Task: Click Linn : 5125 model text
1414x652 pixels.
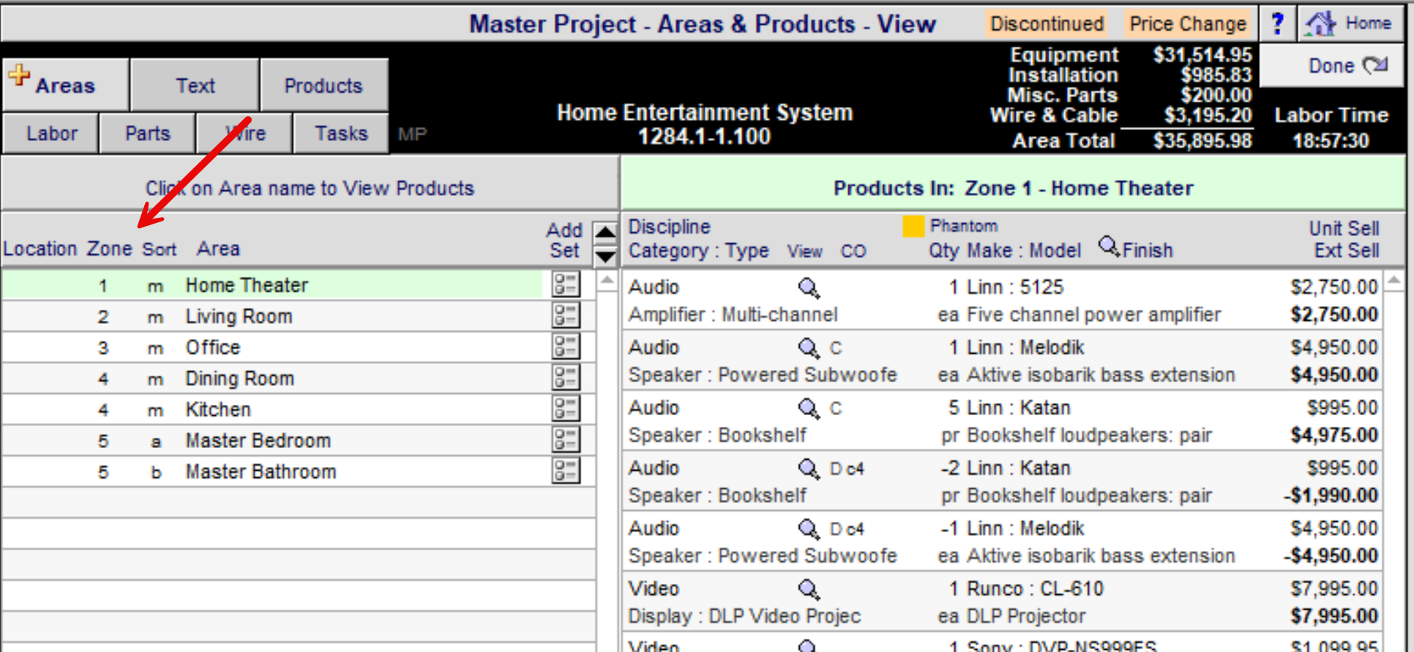Action: pos(1014,287)
